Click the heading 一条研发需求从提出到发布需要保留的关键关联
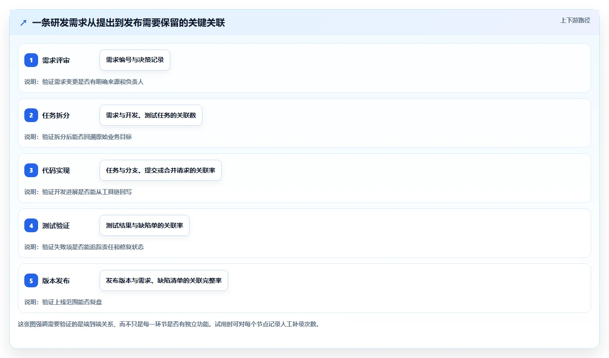Viewport: 609px width, 358px height. tap(129, 22)
